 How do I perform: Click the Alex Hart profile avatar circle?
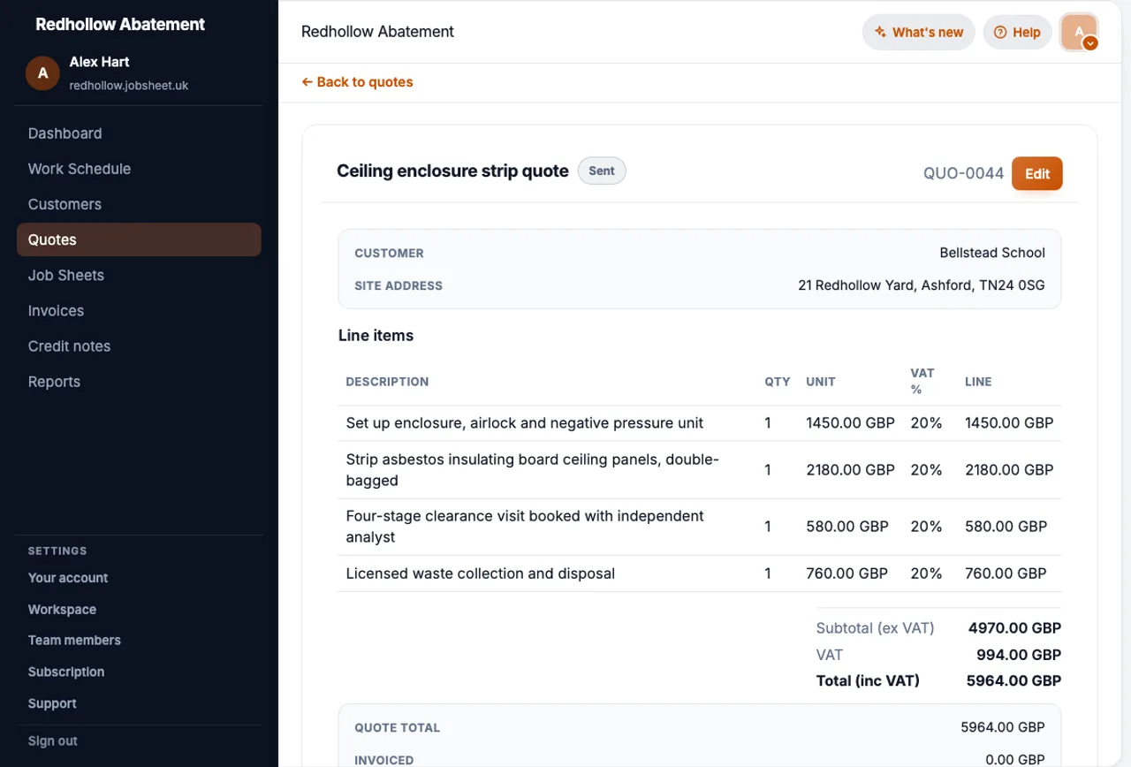coord(42,73)
